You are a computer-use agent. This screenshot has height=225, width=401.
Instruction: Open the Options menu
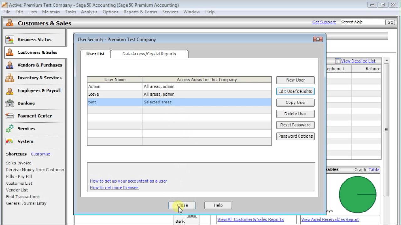coord(111,12)
